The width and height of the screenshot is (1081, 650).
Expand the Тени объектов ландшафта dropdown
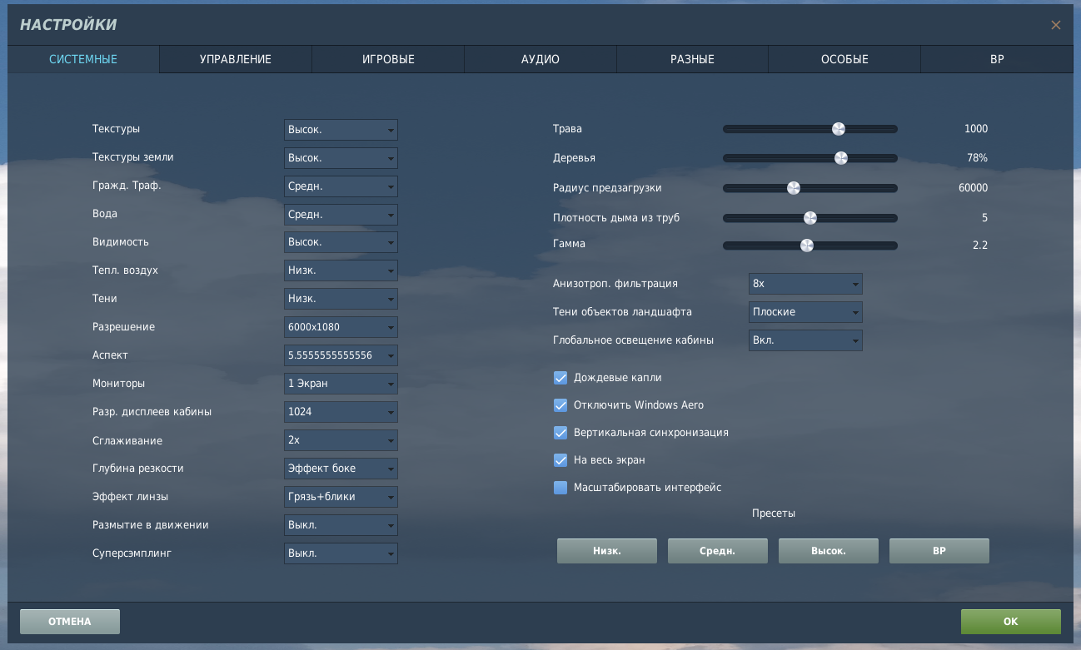(805, 312)
